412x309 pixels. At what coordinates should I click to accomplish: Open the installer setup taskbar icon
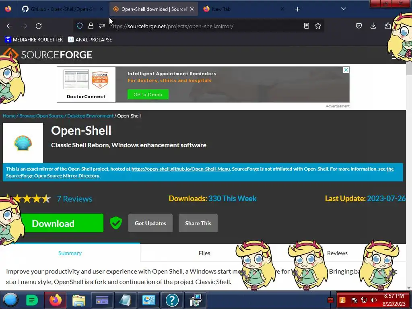click(196, 300)
